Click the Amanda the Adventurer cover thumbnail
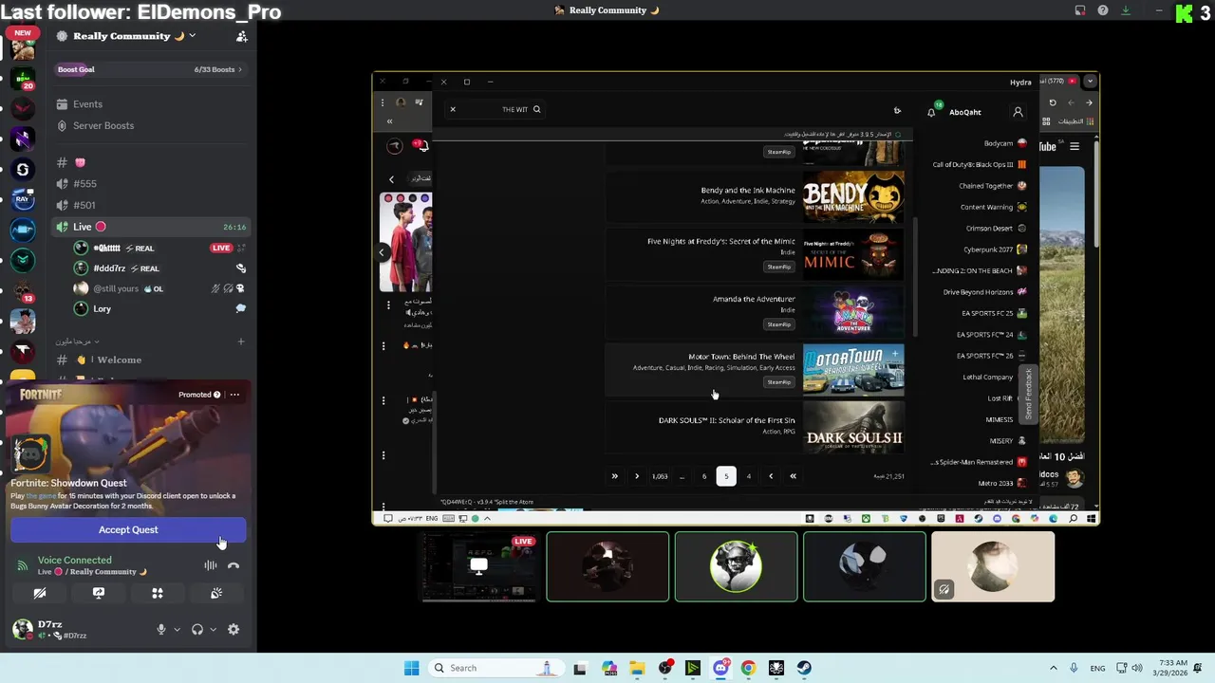Screen dimensions: 1215x683 (x=853, y=312)
